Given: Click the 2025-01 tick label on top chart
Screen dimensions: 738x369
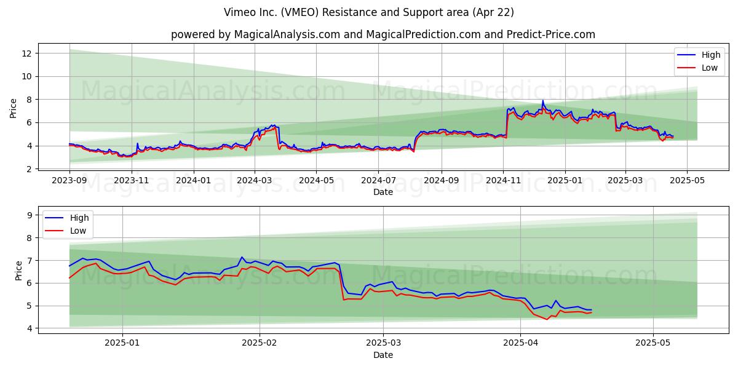Looking at the screenshot, I should pyautogui.click(x=565, y=180).
